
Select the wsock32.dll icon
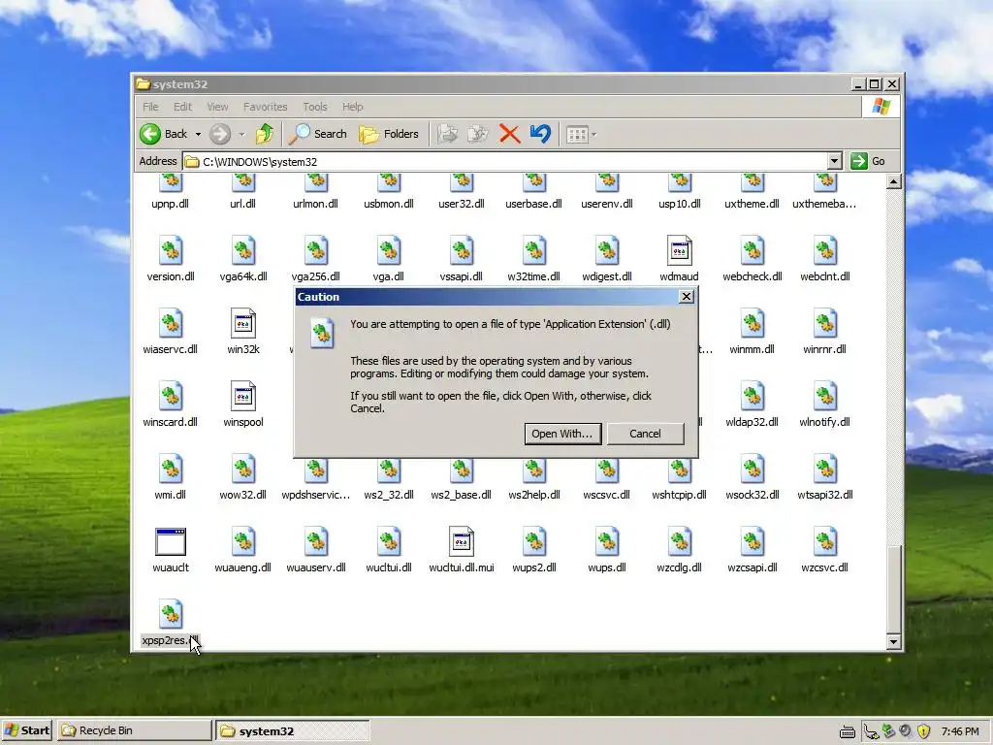(x=752, y=470)
